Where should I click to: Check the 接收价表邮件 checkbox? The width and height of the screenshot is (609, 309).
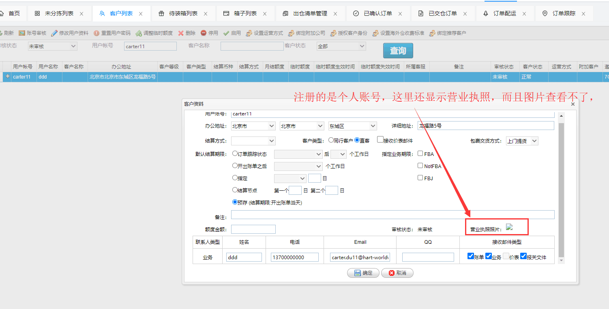point(380,140)
